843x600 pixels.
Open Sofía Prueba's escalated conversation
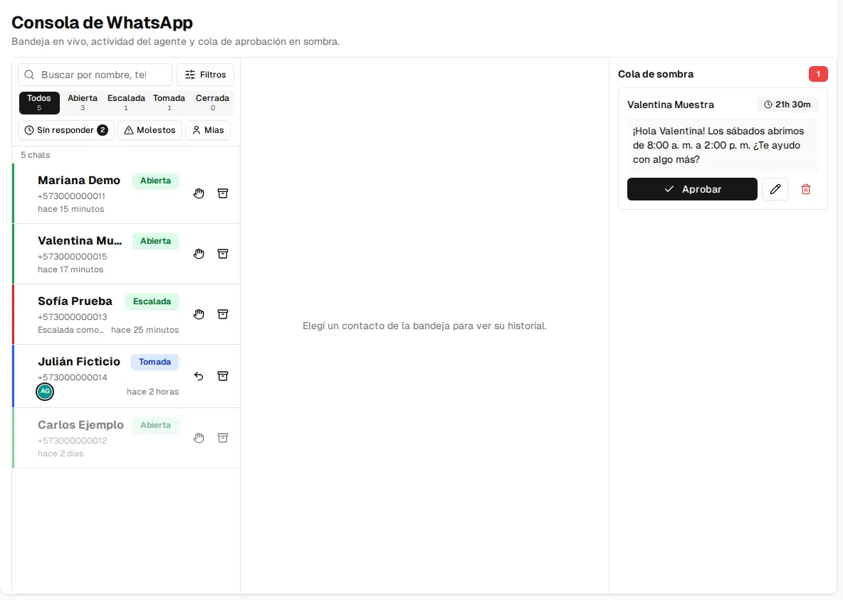click(x=126, y=314)
